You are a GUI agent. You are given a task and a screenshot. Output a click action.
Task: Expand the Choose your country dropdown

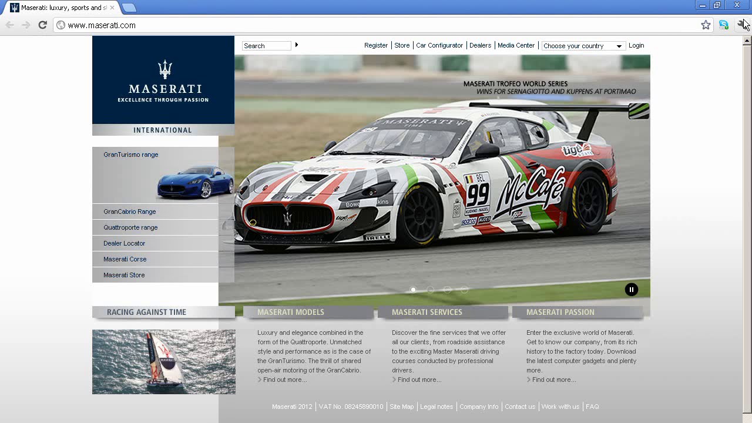[x=582, y=46]
